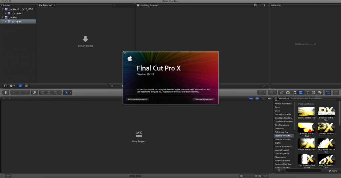The height and width of the screenshot is (178, 341).
Task: Toggle Solo button in timeline
Action: (263, 99)
